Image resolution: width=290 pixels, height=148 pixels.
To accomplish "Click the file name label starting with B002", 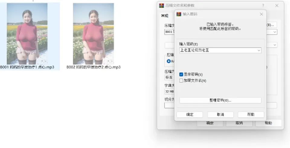I will click(x=93, y=67).
